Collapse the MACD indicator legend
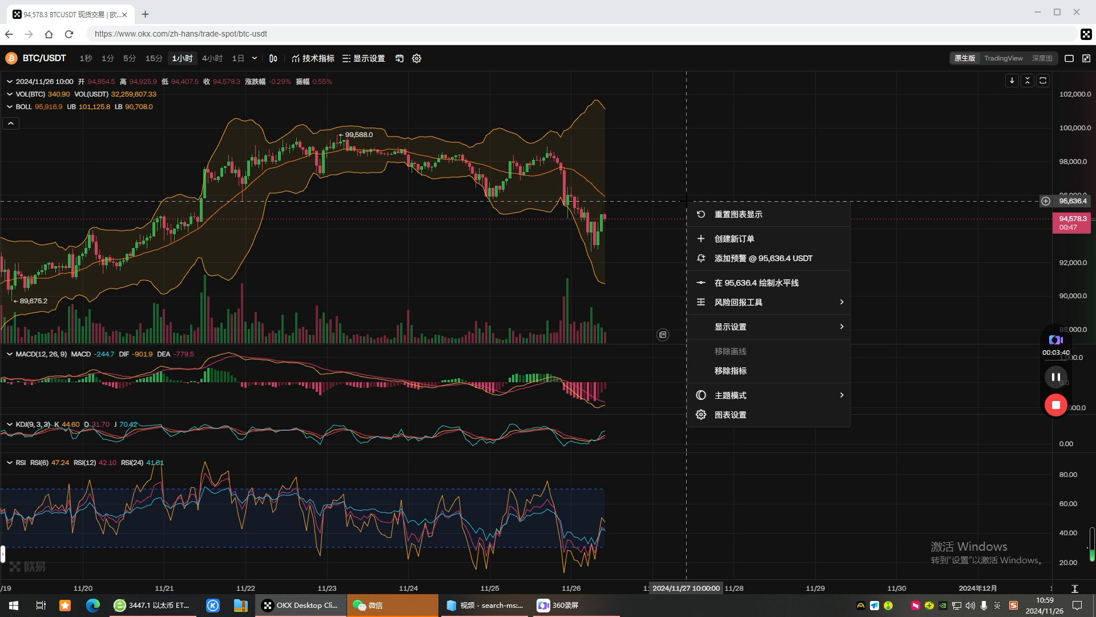This screenshot has width=1096, height=617. (10, 354)
